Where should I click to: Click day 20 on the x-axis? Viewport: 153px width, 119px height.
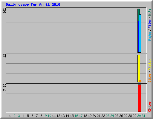pos(94,116)
